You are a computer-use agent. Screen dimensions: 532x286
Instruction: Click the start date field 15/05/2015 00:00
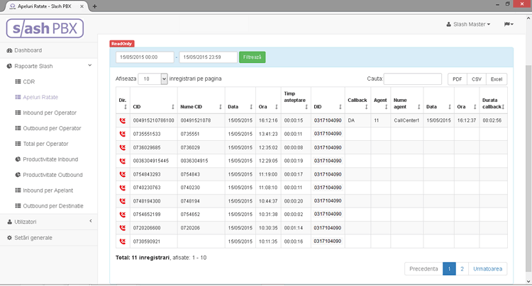145,57
